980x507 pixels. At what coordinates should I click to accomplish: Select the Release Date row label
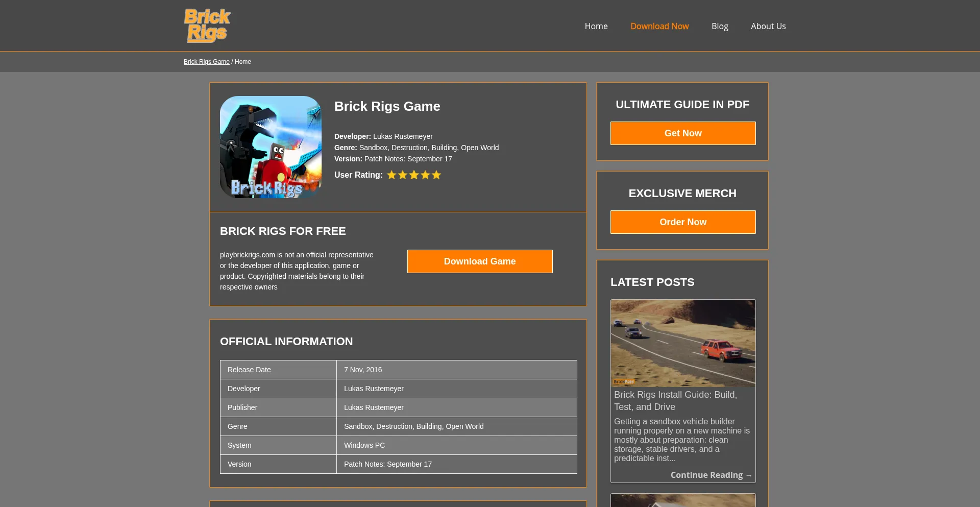pos(278,370)
